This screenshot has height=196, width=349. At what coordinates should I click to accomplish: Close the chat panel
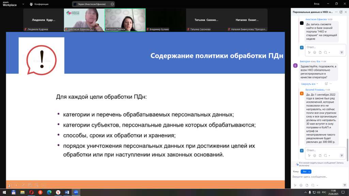(x=346, y=12)
